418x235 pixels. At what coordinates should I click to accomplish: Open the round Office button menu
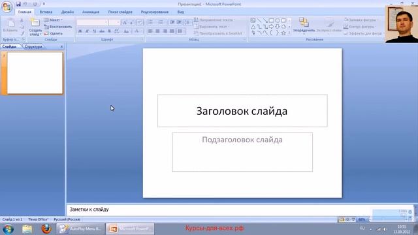7,7
